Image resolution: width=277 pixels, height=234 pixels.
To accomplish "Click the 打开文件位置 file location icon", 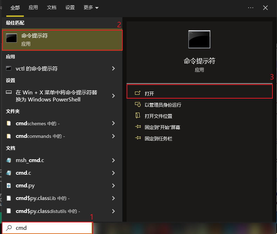I will [x=137, y=116].
